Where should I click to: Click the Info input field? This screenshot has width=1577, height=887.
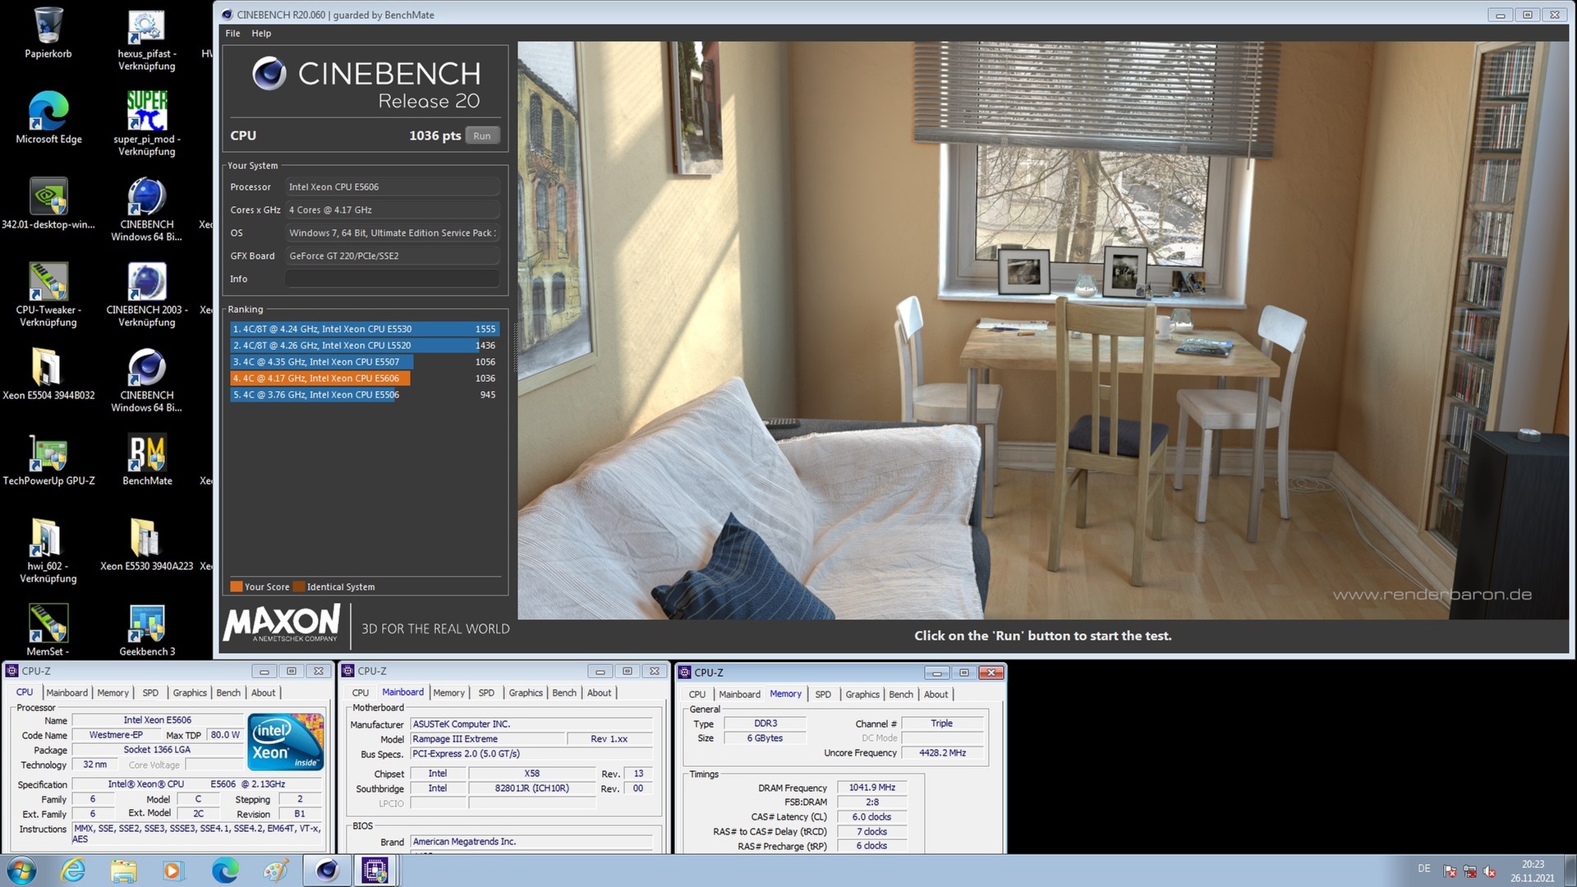pyautogui.click(x=393, y=279)
